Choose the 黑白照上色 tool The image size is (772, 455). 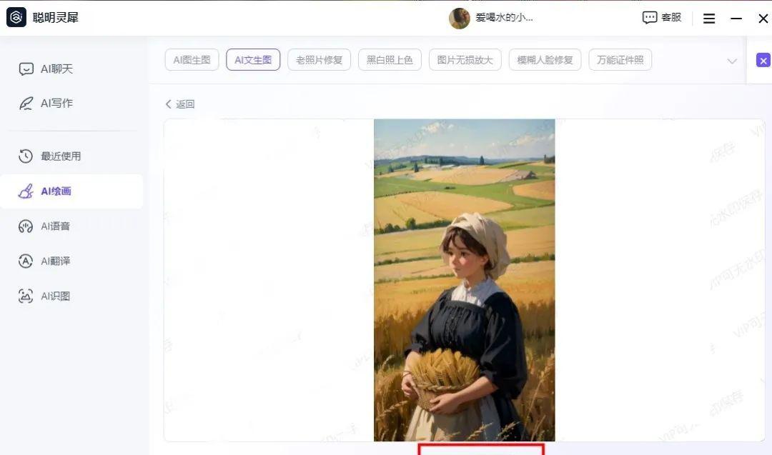click(390, 60)
